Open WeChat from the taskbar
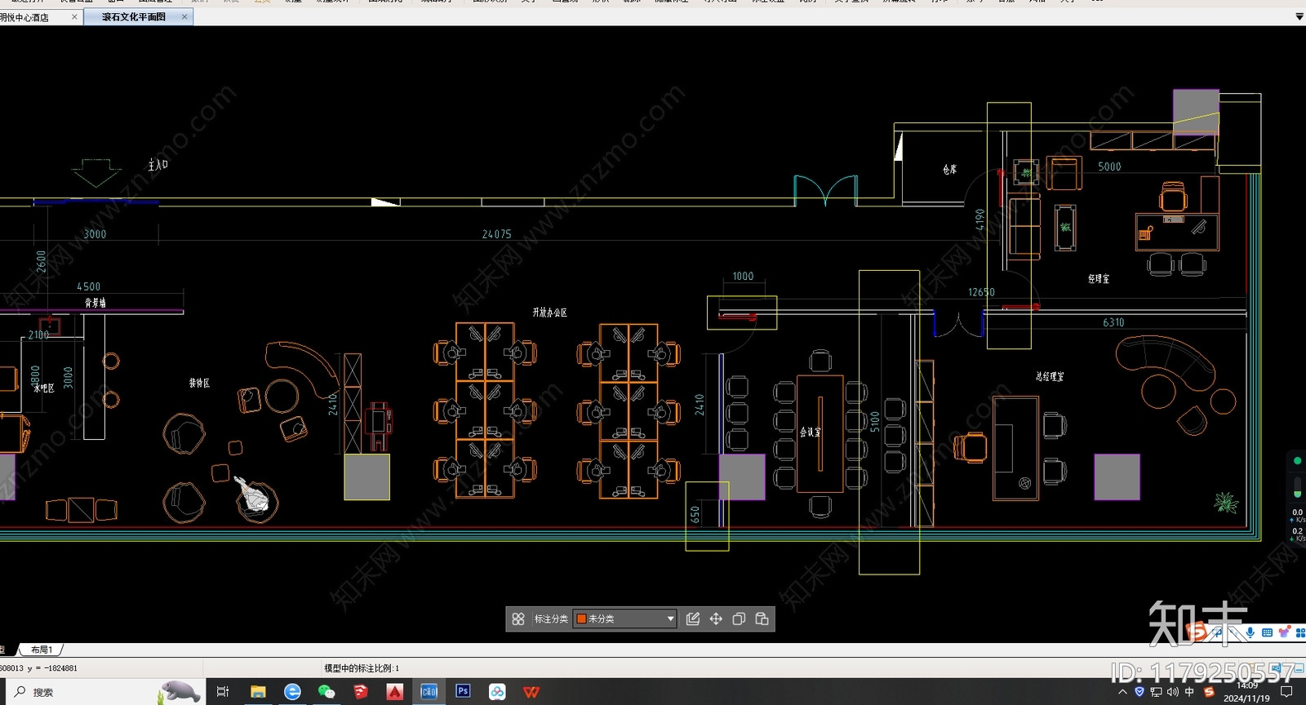Viewport: 1306px width, 705px height. (326, 692)
